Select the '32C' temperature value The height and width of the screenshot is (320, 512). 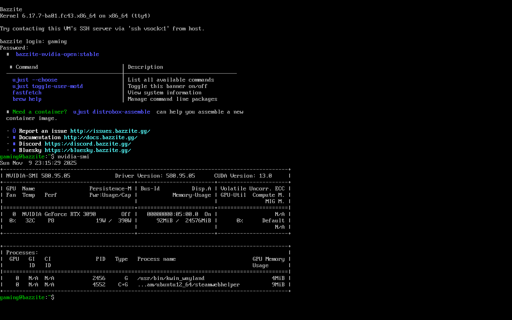(x=30, y=220)
